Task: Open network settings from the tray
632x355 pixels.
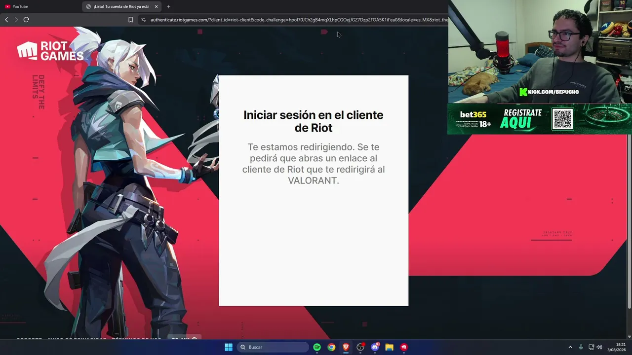Action: click(x=591, y=347)
